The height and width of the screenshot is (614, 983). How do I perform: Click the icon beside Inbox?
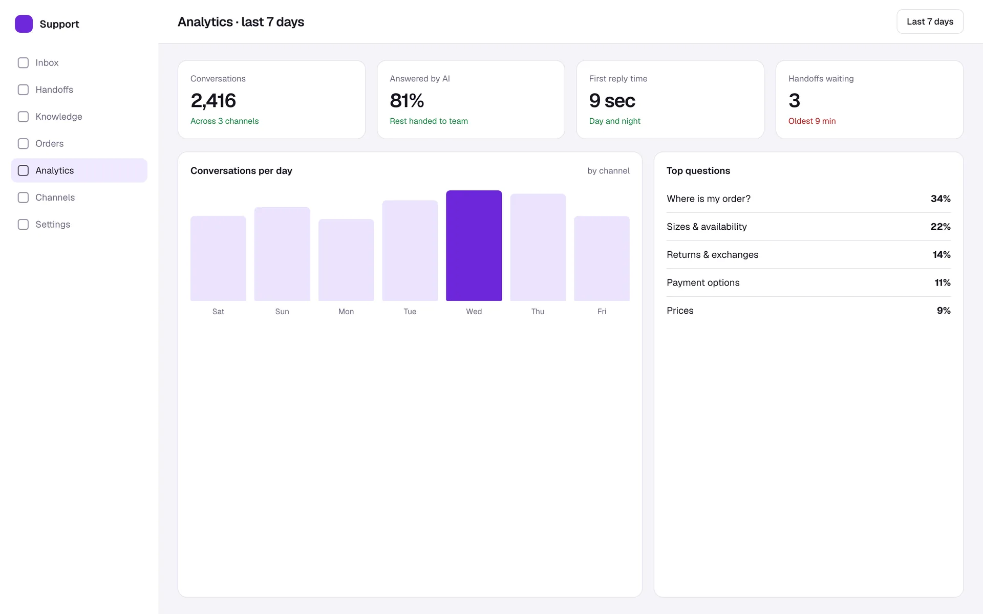[23, 62]
